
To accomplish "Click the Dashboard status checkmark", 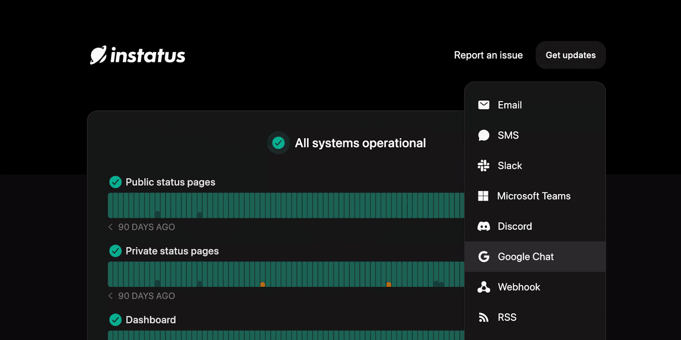I will (x=115, y=320).
